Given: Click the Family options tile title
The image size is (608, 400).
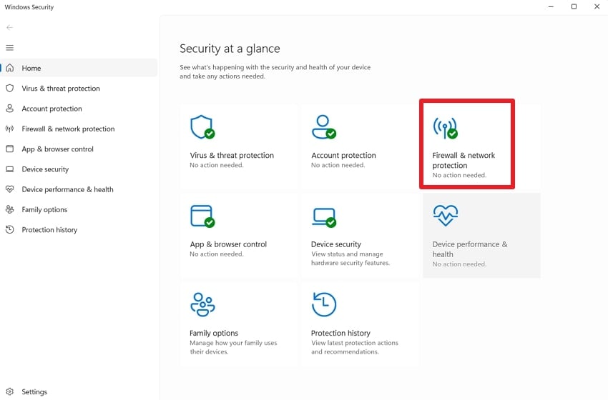Looking at the screenshot, I should [x=214, y=333].
